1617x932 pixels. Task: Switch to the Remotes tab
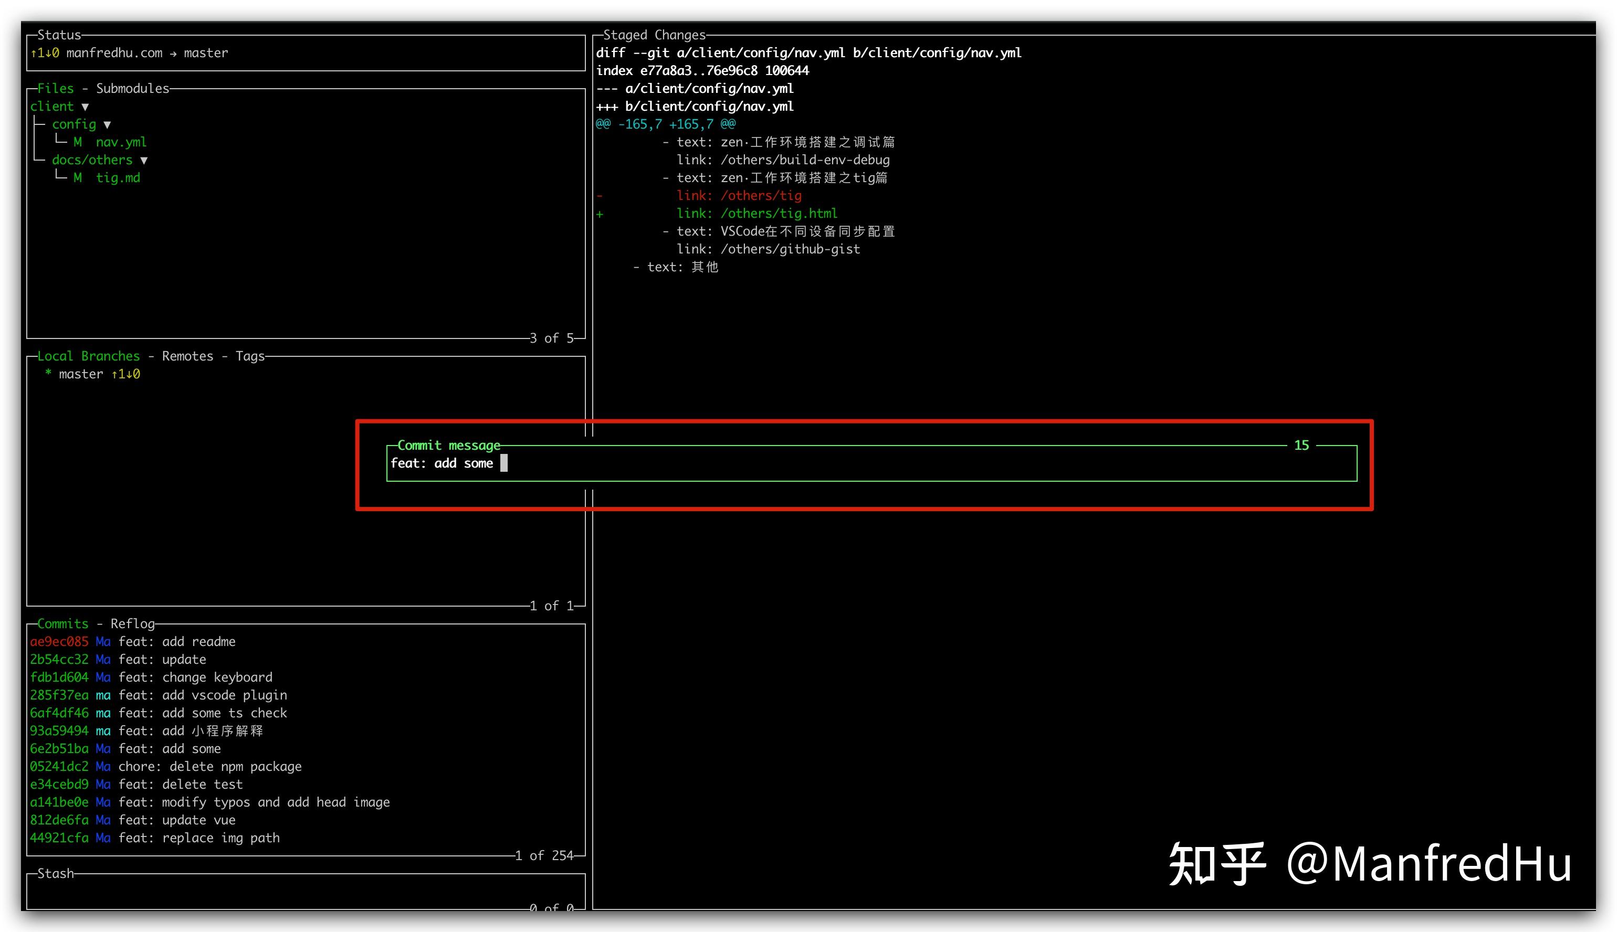(x=186, y=356)
